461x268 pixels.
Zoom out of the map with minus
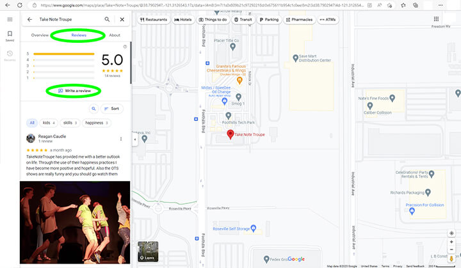click(x=451, y=249)
